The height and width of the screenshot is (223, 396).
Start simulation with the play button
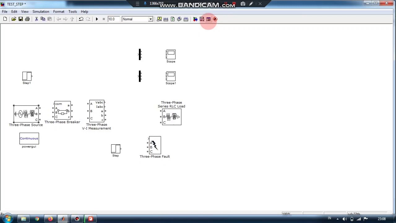click(x=97, y=19)
